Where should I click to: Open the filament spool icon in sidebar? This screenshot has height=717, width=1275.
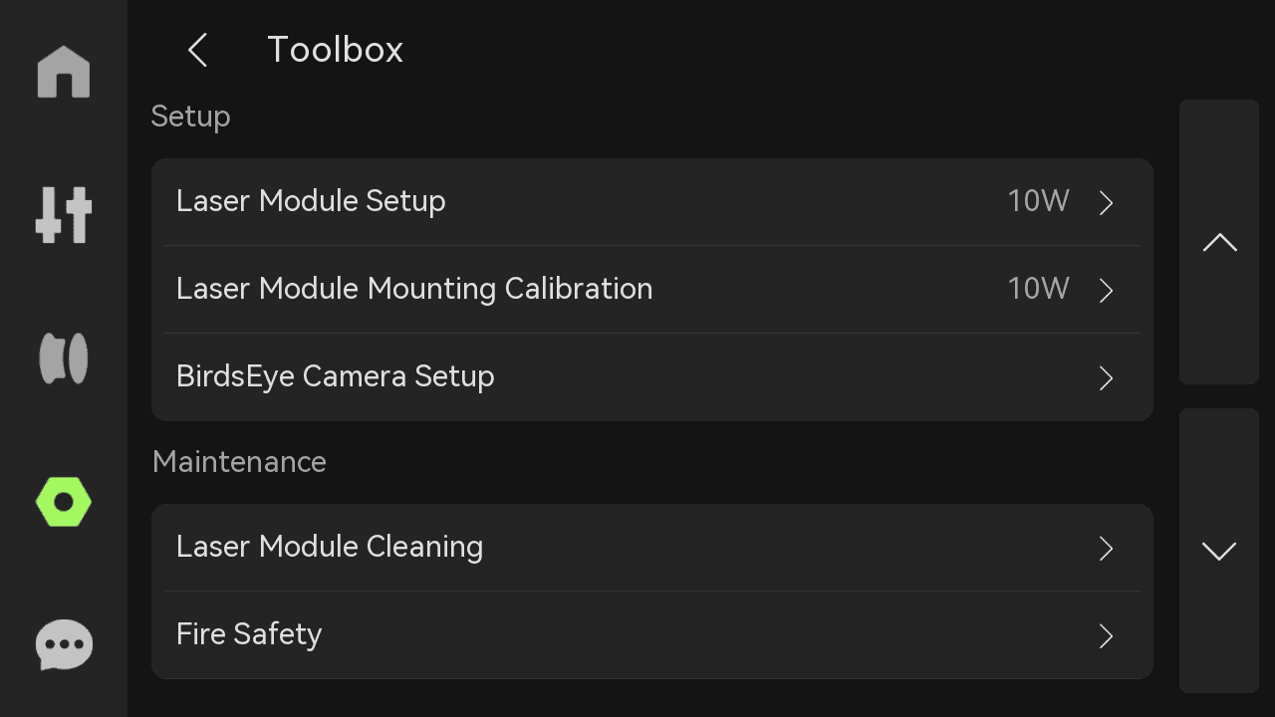(x=64, y=358)
